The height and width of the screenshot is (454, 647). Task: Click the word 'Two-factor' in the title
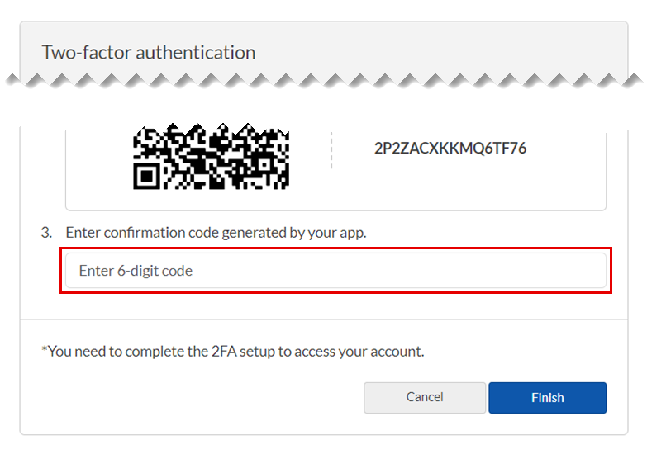coord(86,53)
